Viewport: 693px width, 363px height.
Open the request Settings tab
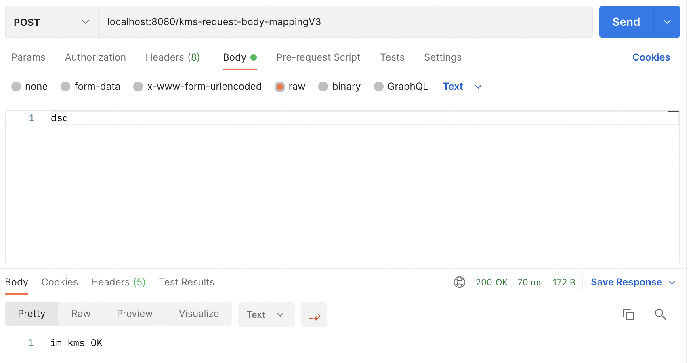tap(443, 57)
